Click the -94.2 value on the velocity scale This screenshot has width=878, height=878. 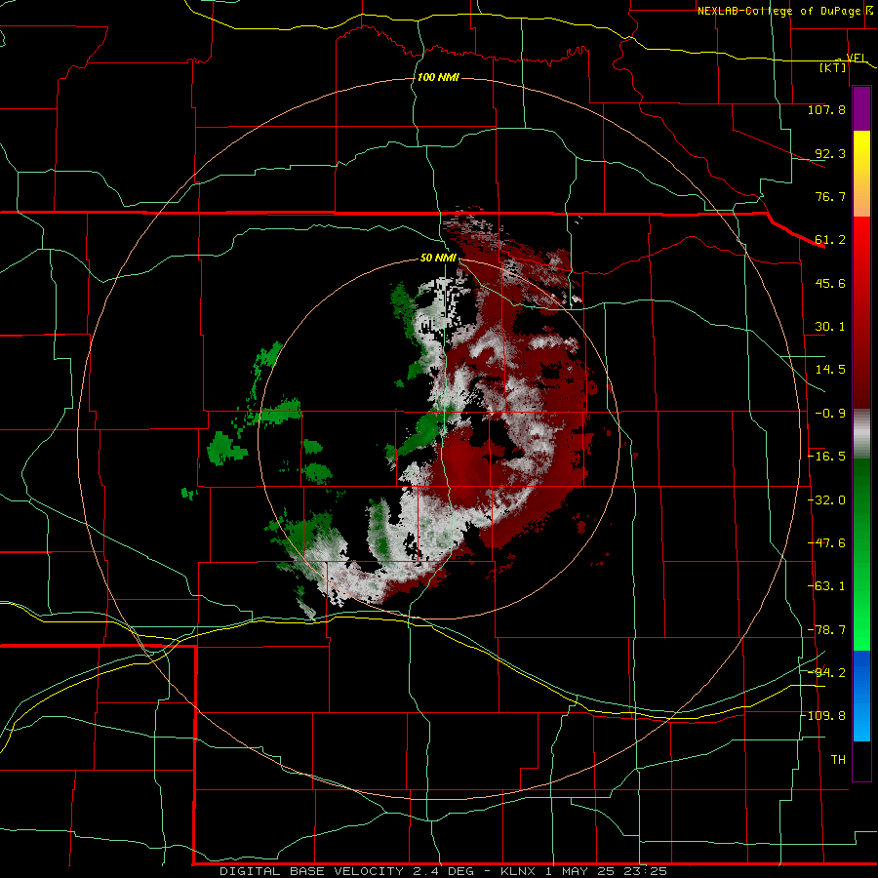click(826, 673)
